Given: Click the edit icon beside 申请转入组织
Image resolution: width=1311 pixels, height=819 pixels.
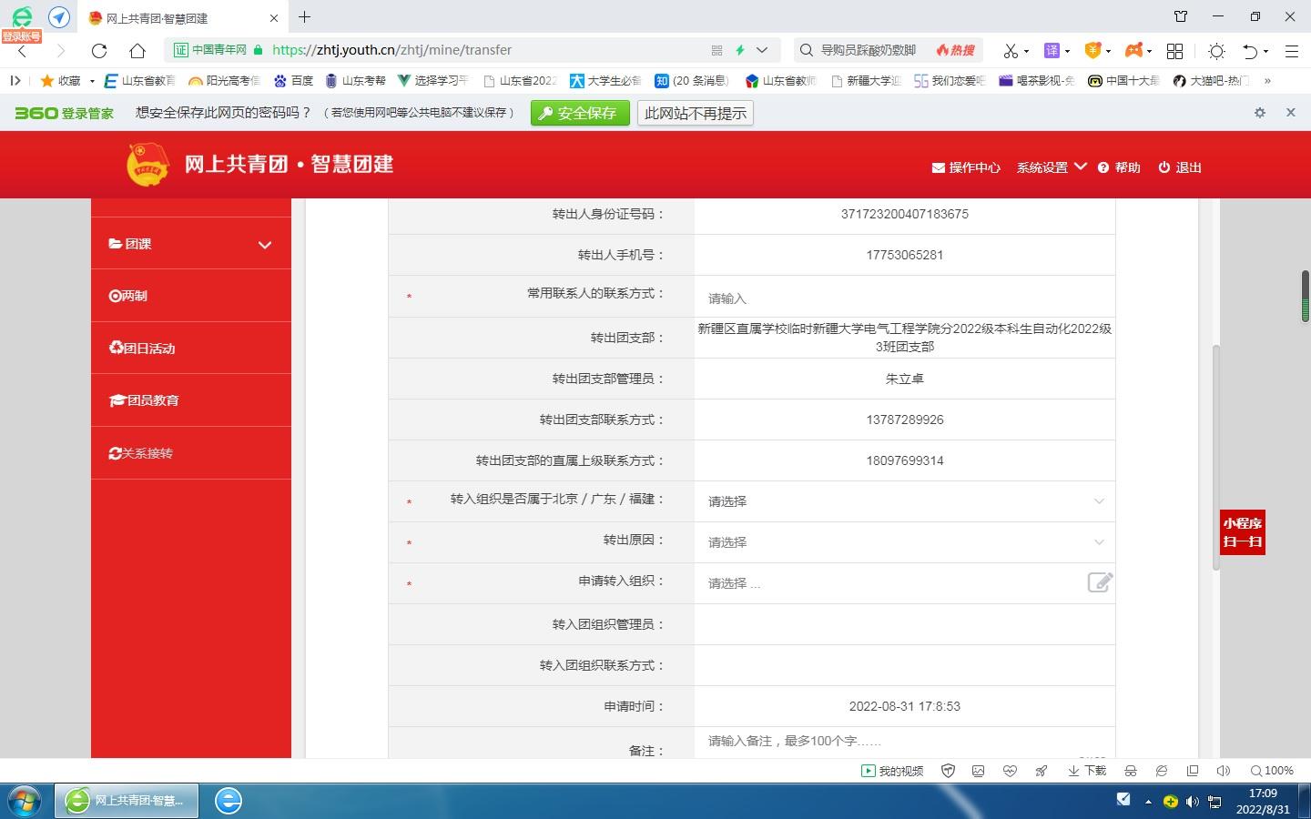Looking at the screenshot, I should point(1100,582).
